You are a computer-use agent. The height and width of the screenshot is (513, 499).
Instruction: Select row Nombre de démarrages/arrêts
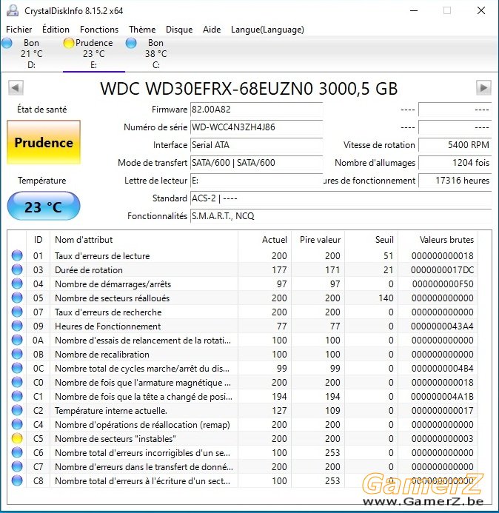244,284
